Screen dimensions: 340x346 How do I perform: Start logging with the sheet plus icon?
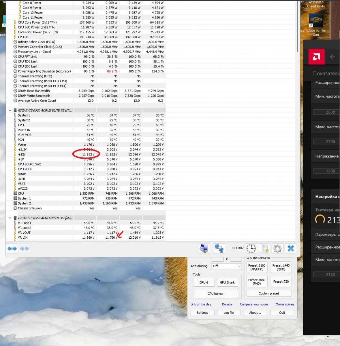[264, 248]
